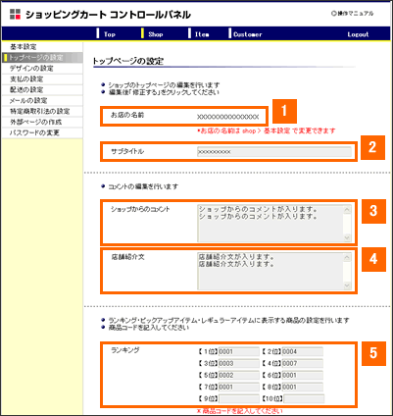Image resolution: width=393 pixels, height=416 pixels.
Task: Open 外部ページの作成 in the sidebar
Action: pyautogui.click(x=42, y=123)
